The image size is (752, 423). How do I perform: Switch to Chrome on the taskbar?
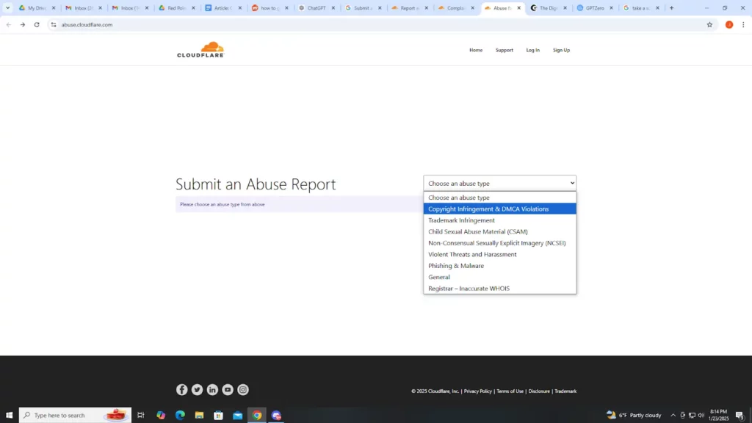257,416
